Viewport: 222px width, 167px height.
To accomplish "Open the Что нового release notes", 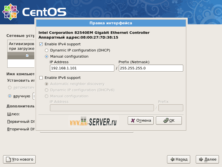I will pyautogui.click(x=19, y=159).
